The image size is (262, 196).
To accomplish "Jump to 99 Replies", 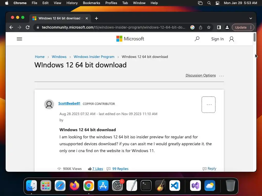I will (120, 169).
